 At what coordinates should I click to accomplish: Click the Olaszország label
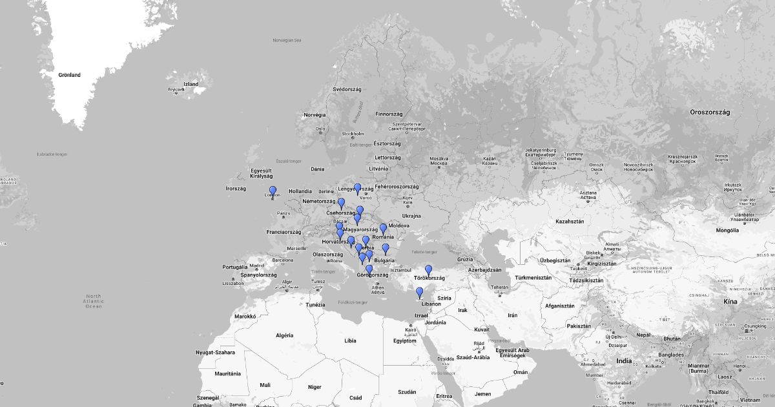(x=328, y=254)
